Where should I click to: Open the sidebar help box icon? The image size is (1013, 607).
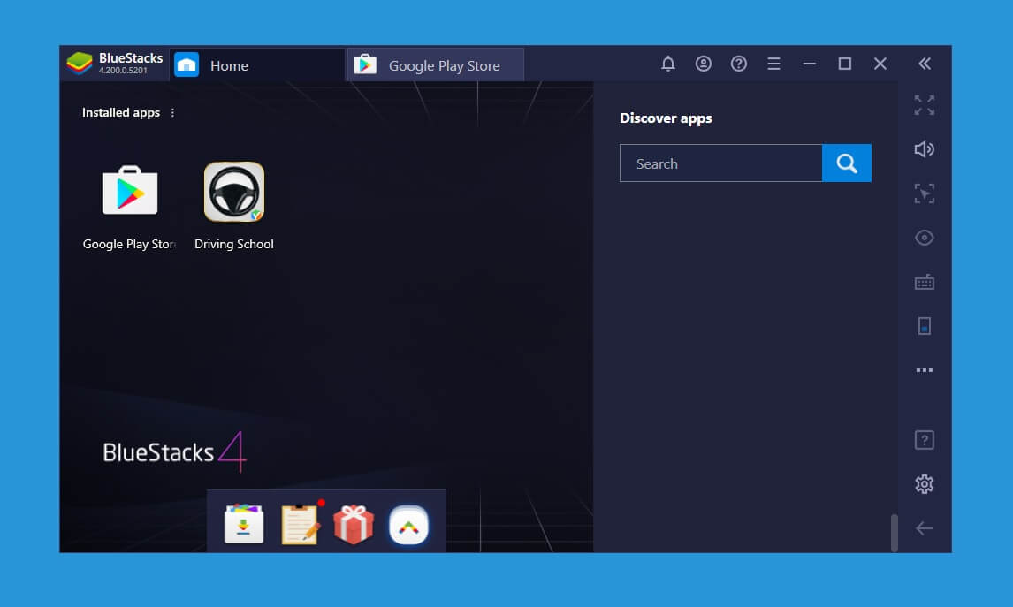(x=925, y=440)
